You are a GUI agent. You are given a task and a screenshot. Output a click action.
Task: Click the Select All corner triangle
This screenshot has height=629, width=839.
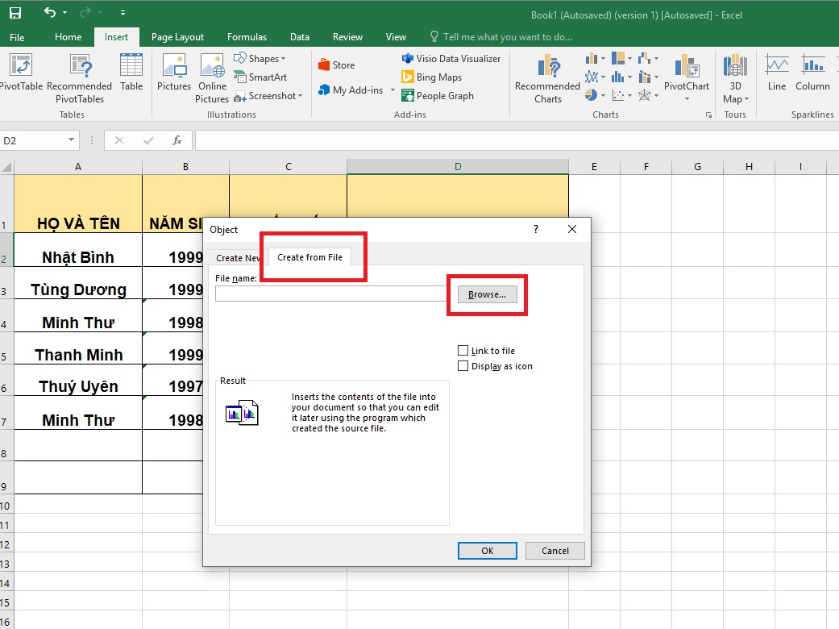point(6,167)
